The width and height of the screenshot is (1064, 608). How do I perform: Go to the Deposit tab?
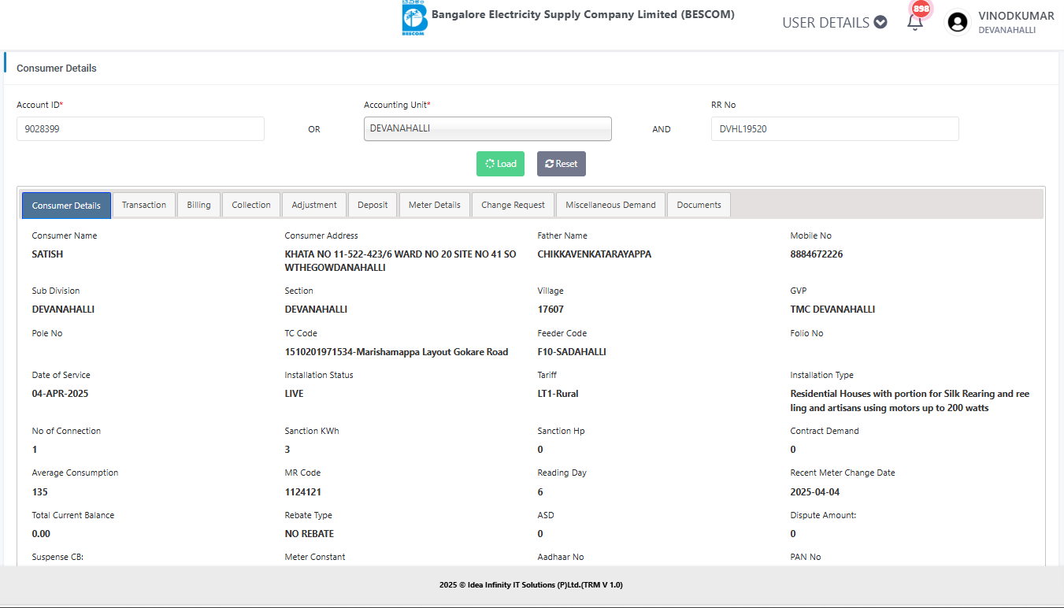[373, 205]
